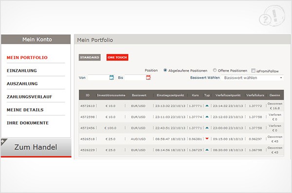Click red down arrow in row 4526518
Viewport: 292px width, 193px height.
pos(207,139)
